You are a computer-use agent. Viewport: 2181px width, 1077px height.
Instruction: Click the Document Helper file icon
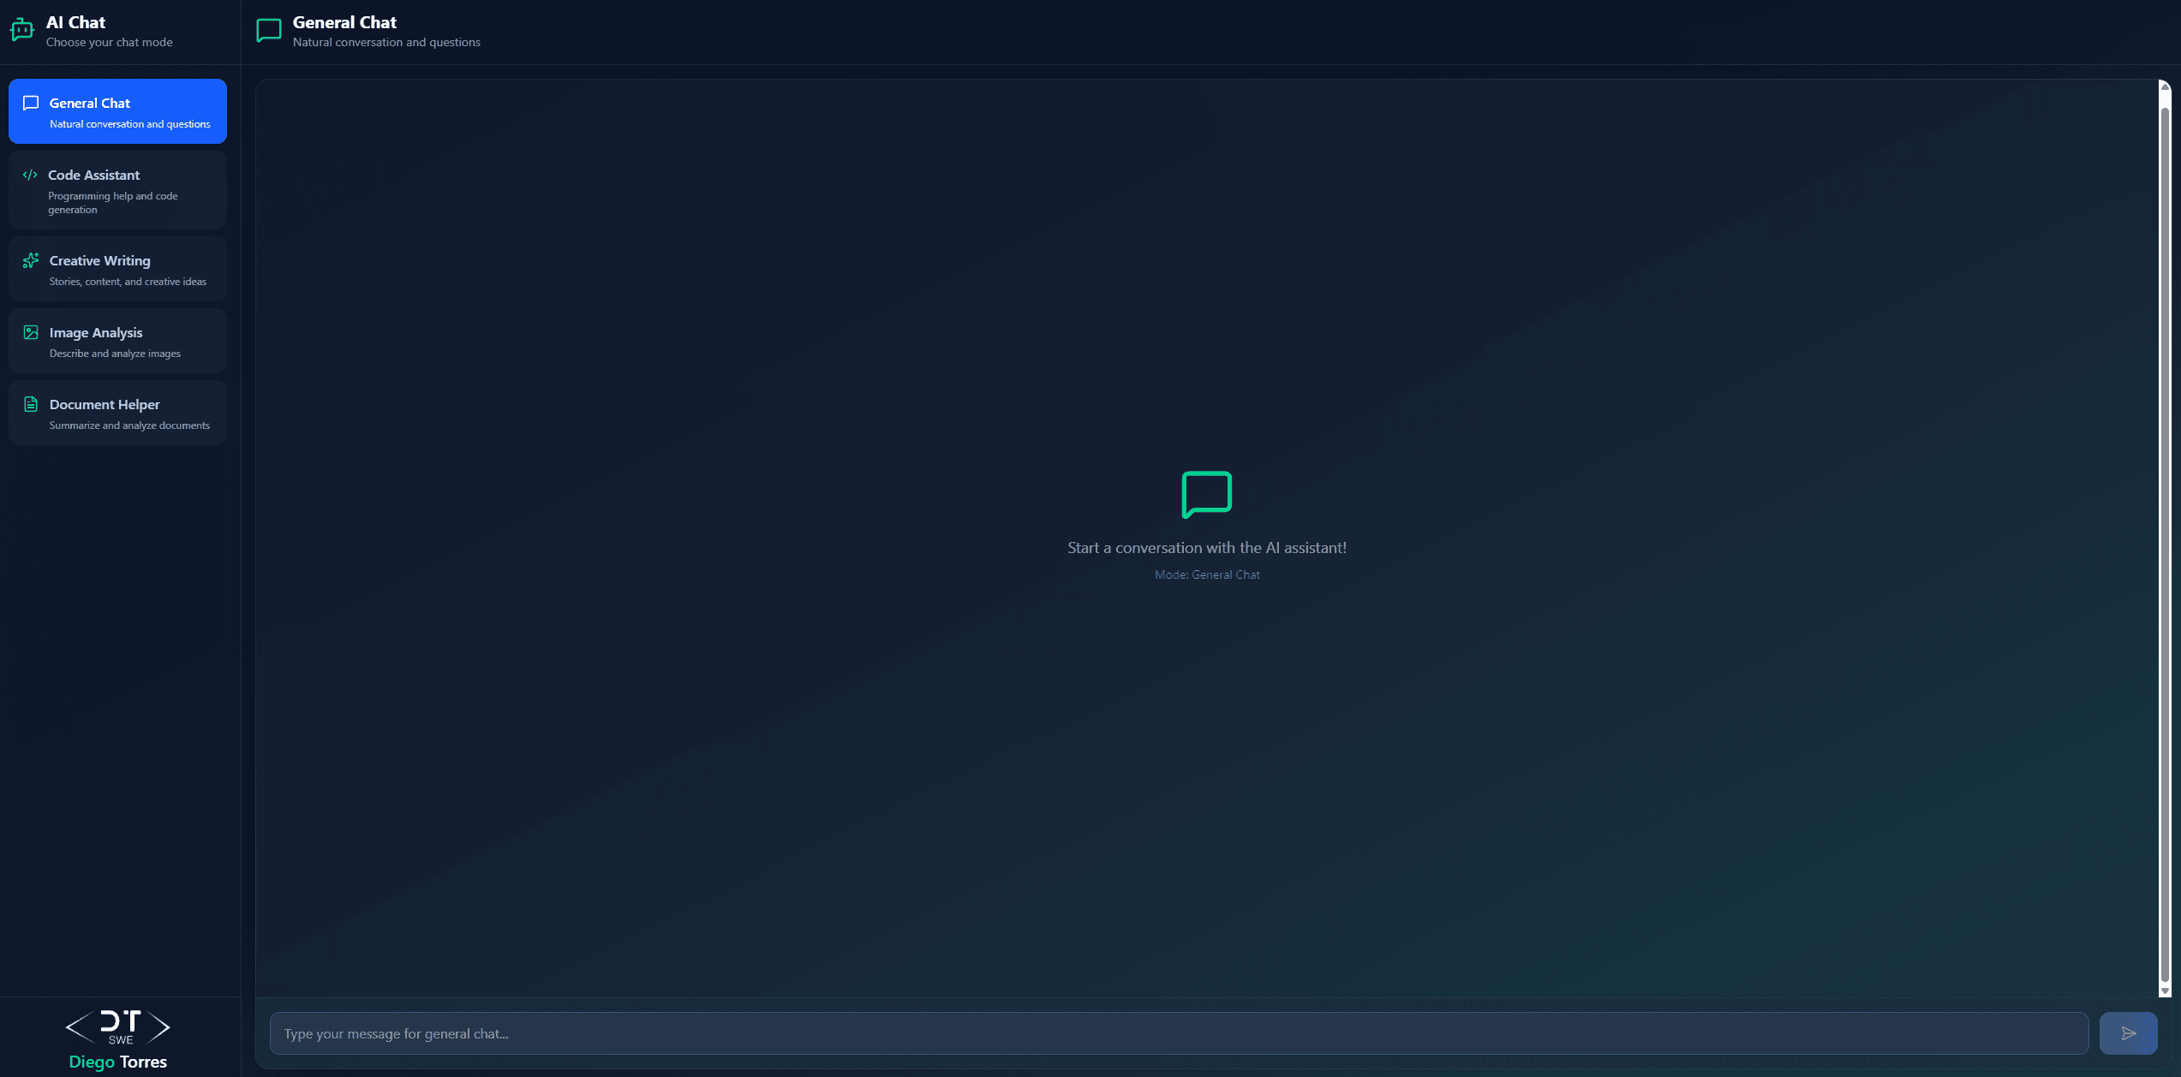click(x=31, y=404)
